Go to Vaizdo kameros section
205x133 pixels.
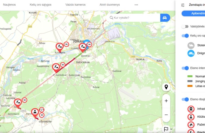76,5
